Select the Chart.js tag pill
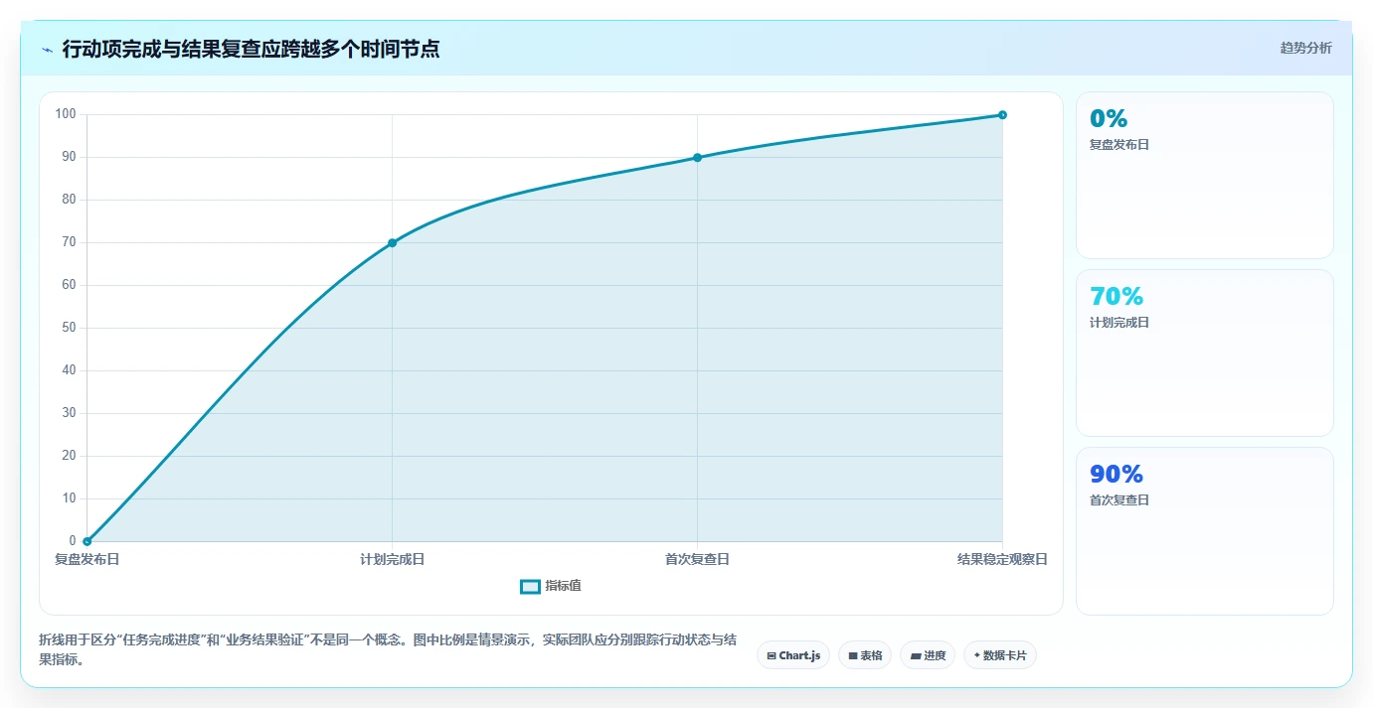1373x708 pixels. point(793,655)
